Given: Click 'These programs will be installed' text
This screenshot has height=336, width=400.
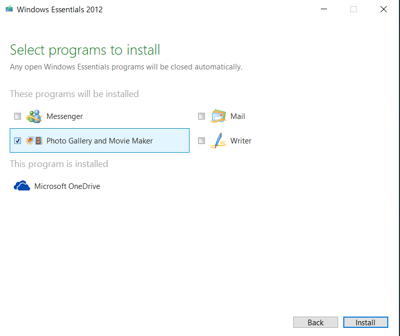Looking at the screenshot, I should point(74,94).
